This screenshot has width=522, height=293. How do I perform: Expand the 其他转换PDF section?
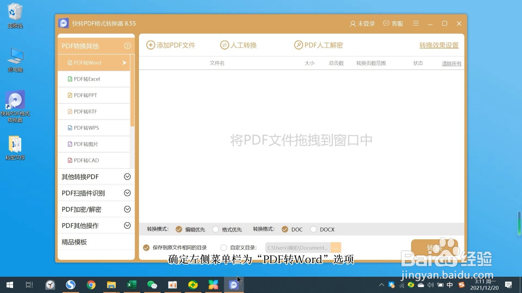tap(127, 176)
